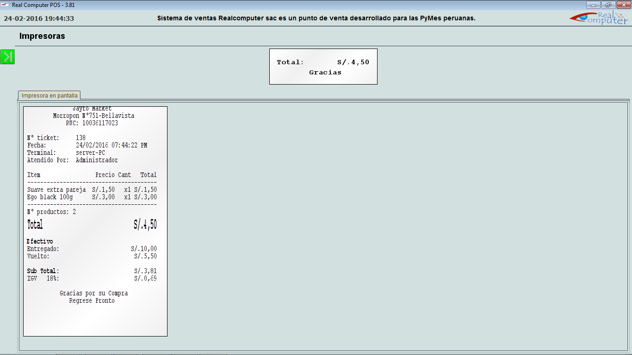Click the Efectivo section of the receipt

(40, 241)
